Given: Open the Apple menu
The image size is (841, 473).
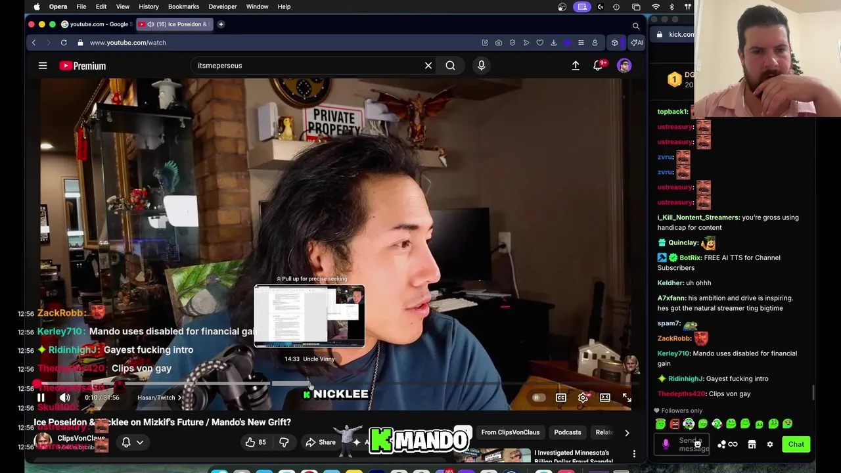Looking at the screenshot, I should 37,7.
